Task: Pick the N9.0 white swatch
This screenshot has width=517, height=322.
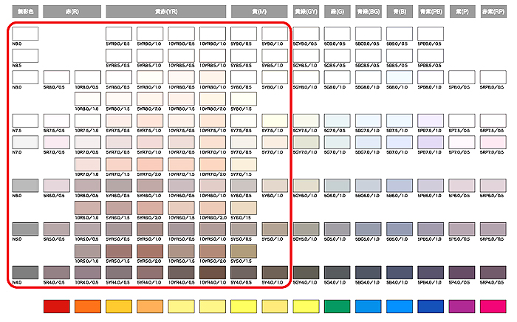Action: click(x=24, y=33)
